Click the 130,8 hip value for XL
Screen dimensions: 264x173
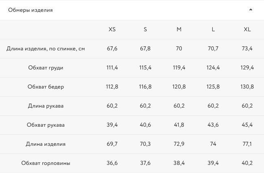[x=247, y=87]
